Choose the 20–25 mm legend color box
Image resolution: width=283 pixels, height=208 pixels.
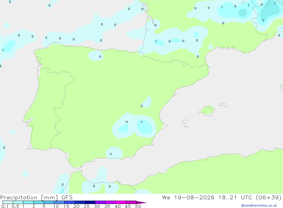pos(80,202)
